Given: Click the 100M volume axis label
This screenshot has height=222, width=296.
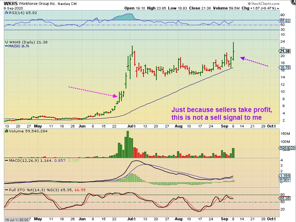Looking at the screenshot, I should [285, 142].
